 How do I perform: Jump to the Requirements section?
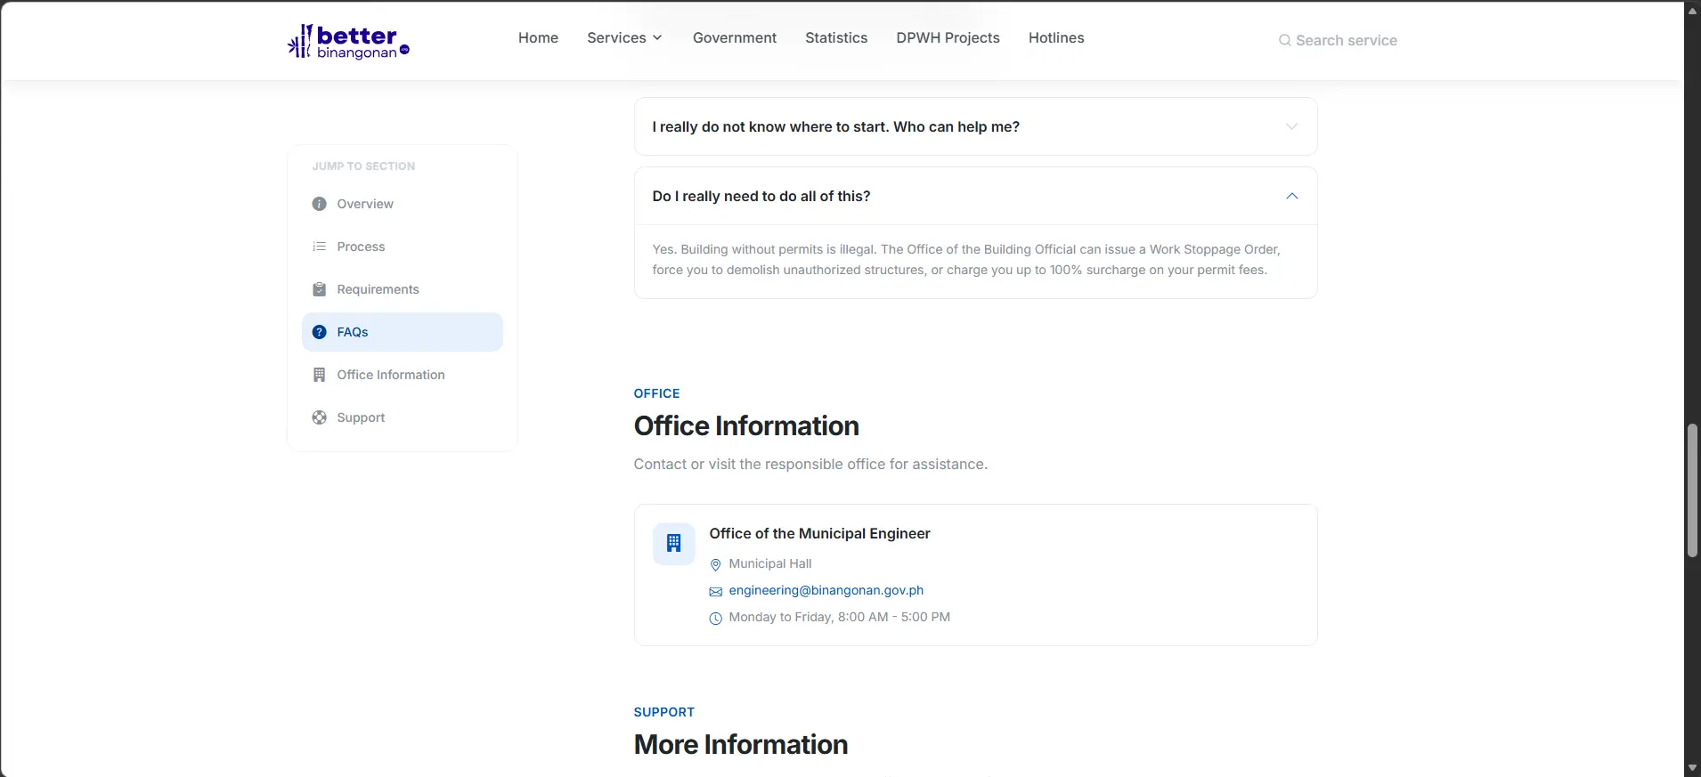(x=402, y=289)
